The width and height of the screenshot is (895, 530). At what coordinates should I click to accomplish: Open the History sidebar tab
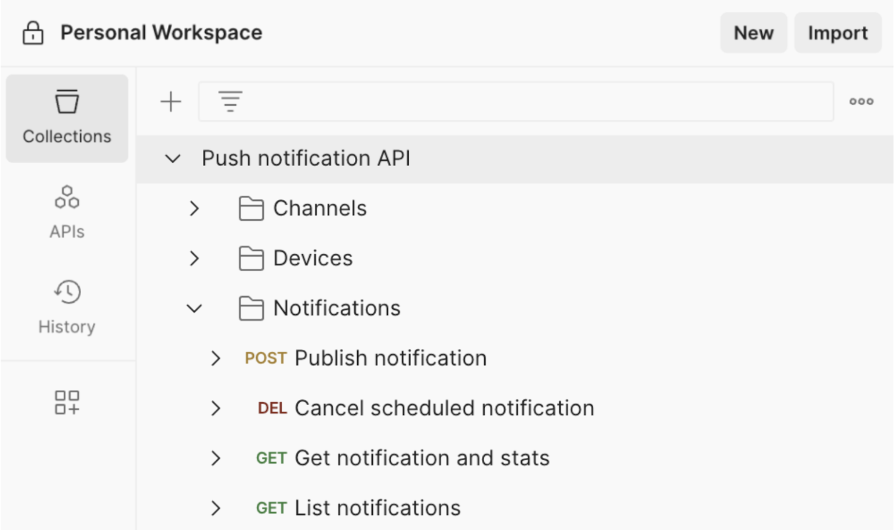(67, 306)
